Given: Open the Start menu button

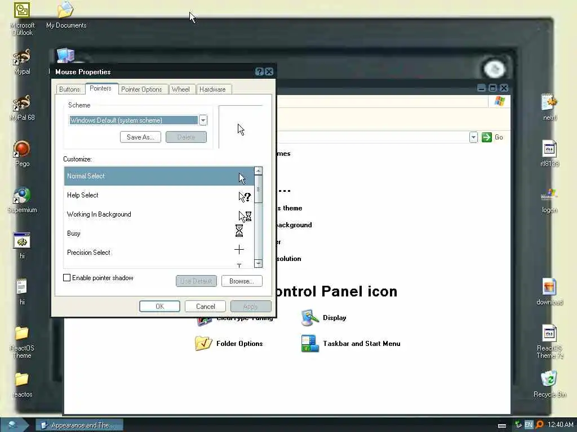Looking at the screenshot, I should click(14, 425).
